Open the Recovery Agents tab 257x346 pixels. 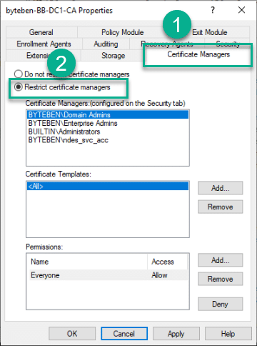tap(167, 44)
